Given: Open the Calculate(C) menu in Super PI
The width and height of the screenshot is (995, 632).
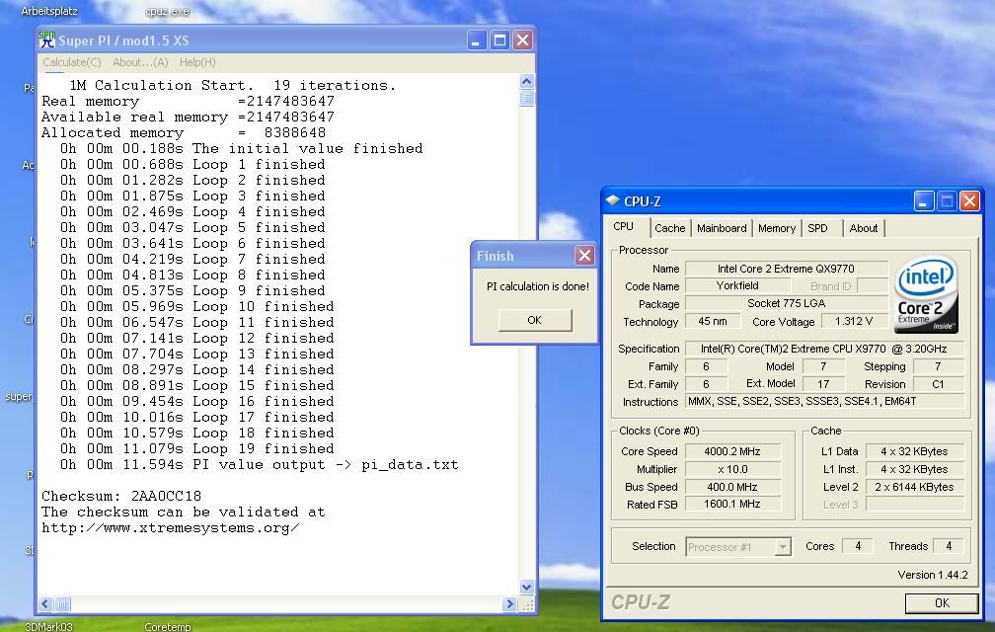Looking at the screenshot, I should (x=72, y=62).
